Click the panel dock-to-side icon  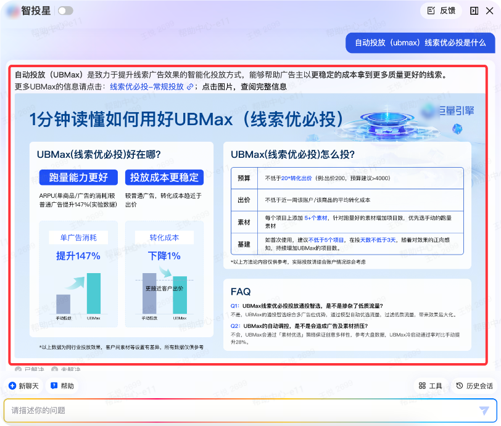474,11
